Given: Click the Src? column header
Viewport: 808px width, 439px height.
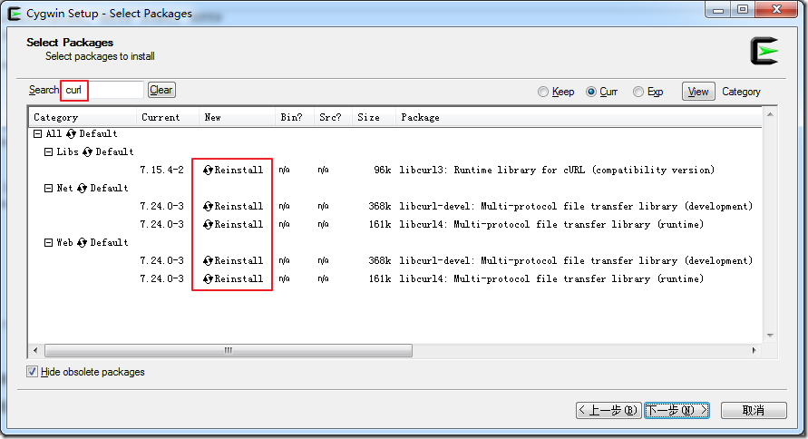Looking at the screenshot, I should pyautogui.click(x=333, y=118).
